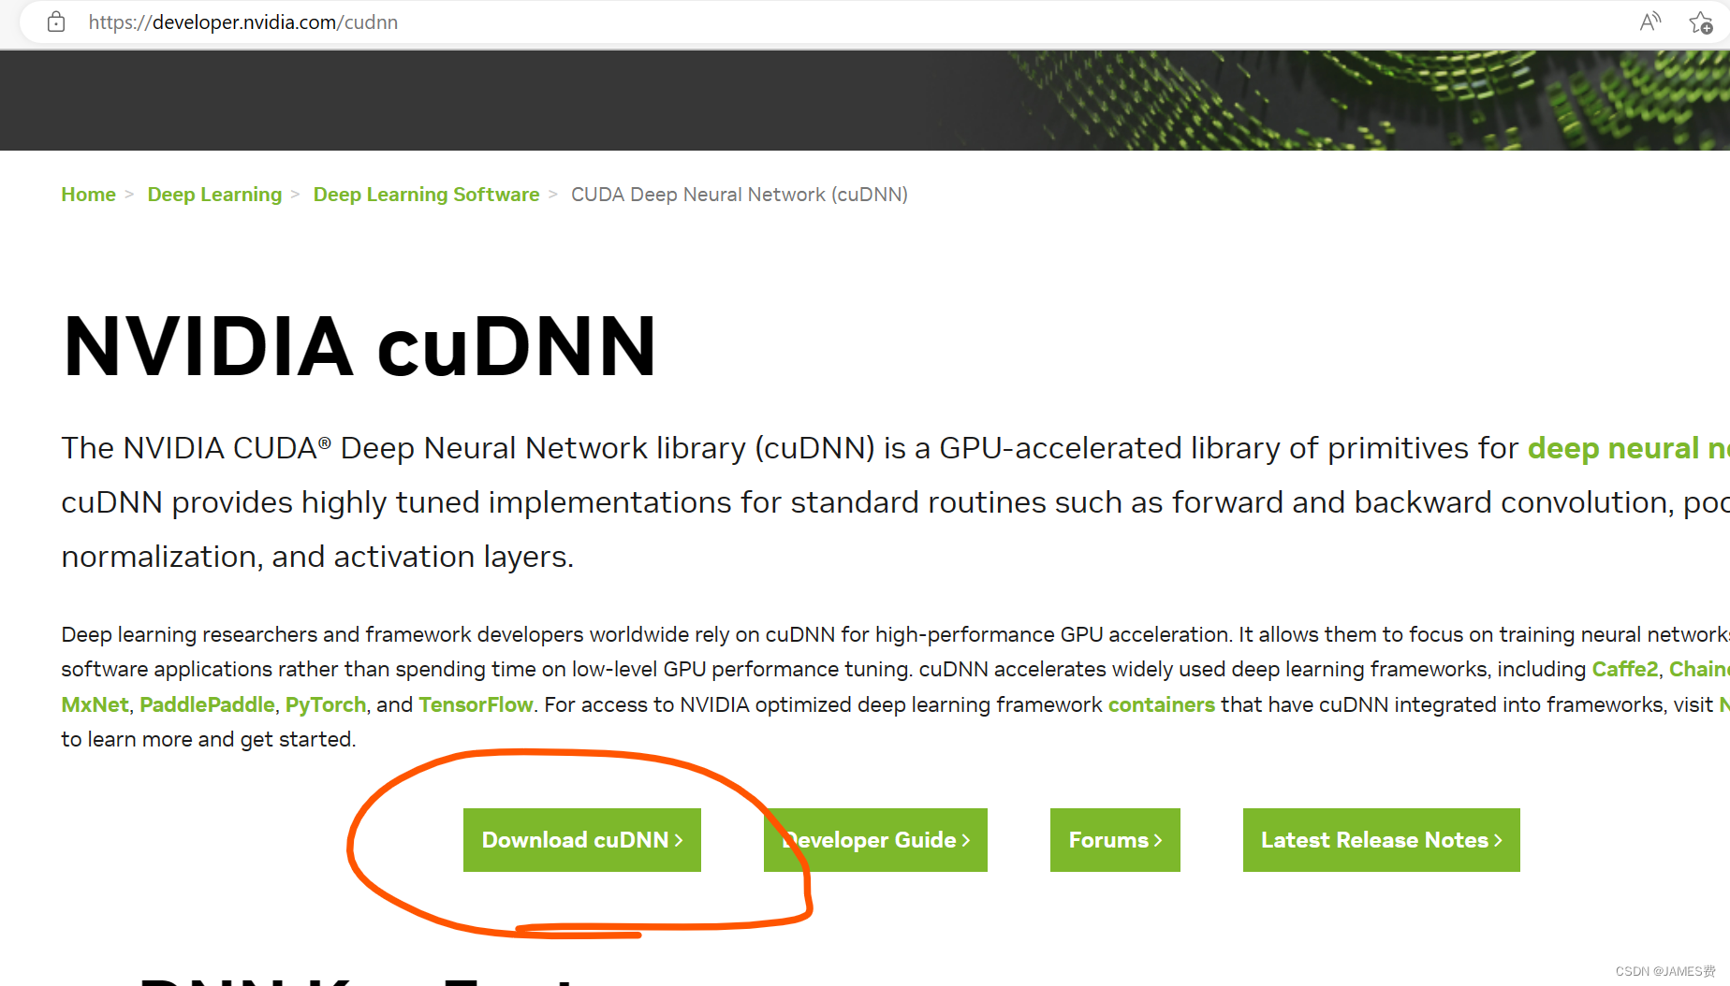
Task: Open Latest Release Notes button
Action: (1382, 840)
